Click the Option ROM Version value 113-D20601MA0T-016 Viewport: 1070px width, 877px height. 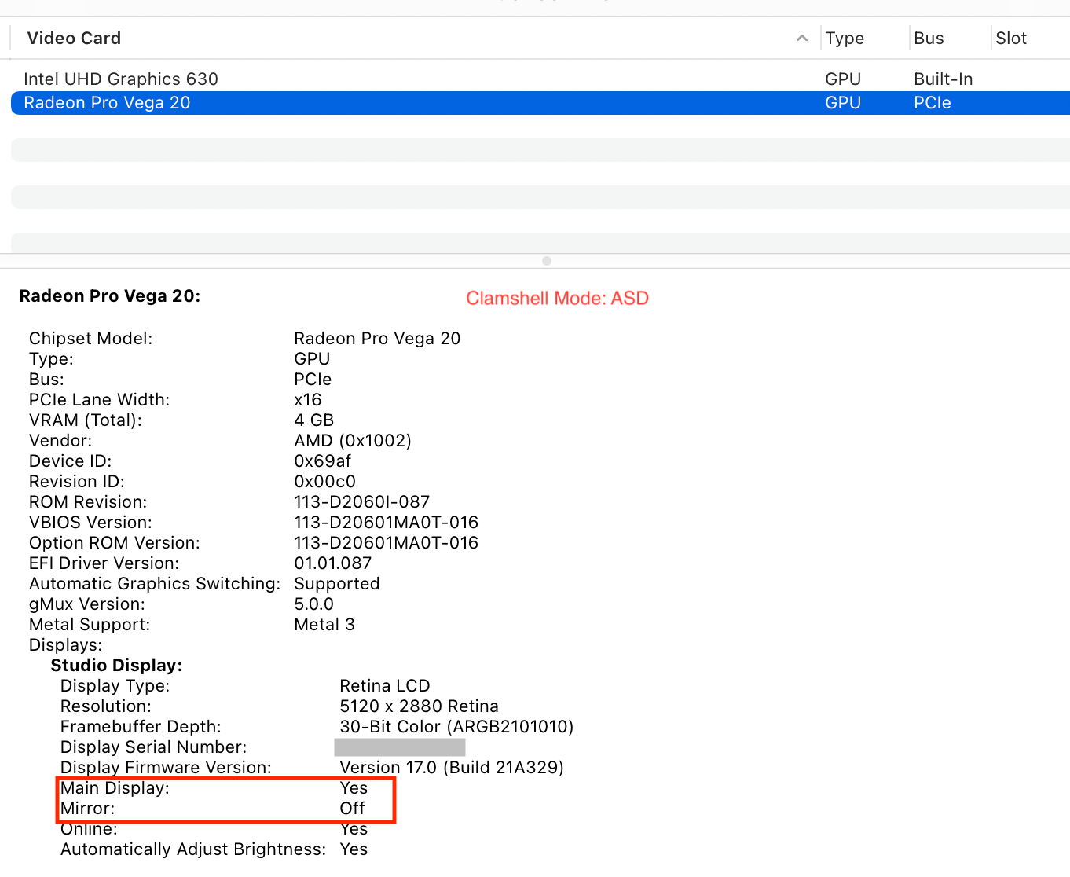tap(387, 543)
